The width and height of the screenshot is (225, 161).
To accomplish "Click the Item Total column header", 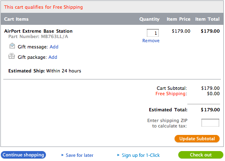I will (x=207, y=19).
